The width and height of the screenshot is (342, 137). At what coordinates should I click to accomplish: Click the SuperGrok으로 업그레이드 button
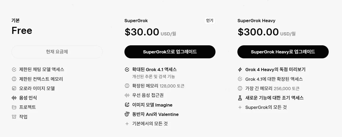pyautogui.click(x=170, y=52)
